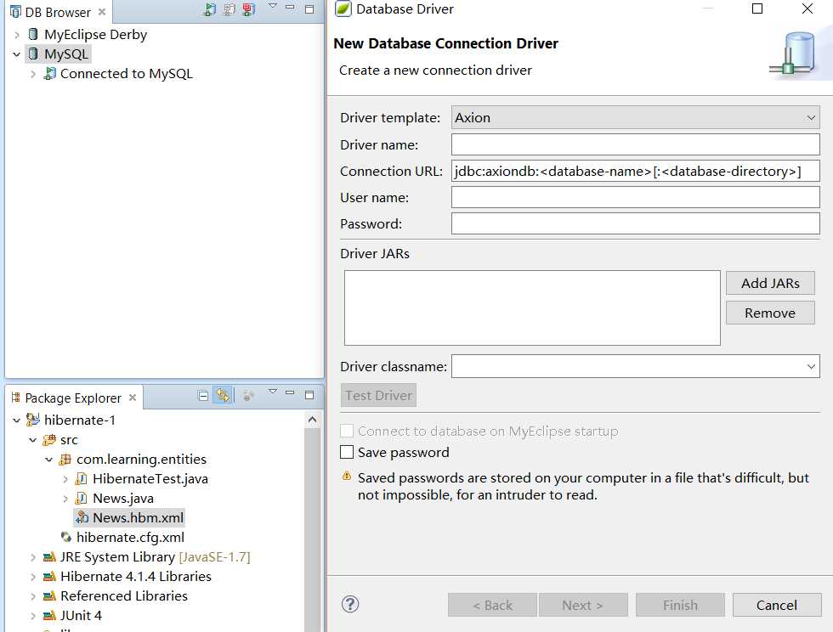Click the Test Driver button
The height and width of the screenshot is (632, 833).
(378, 395)
